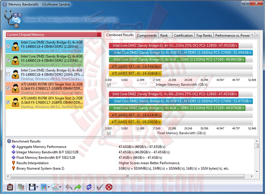Switch to the Combined Results tab
The image size is (265, 194).
tap(120, 35)
